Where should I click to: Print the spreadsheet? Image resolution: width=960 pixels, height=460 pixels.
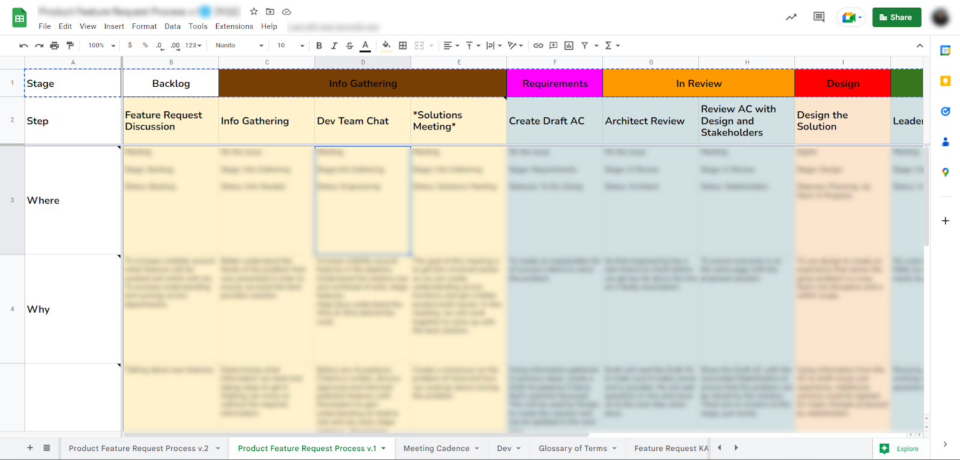tap(55, 46)
